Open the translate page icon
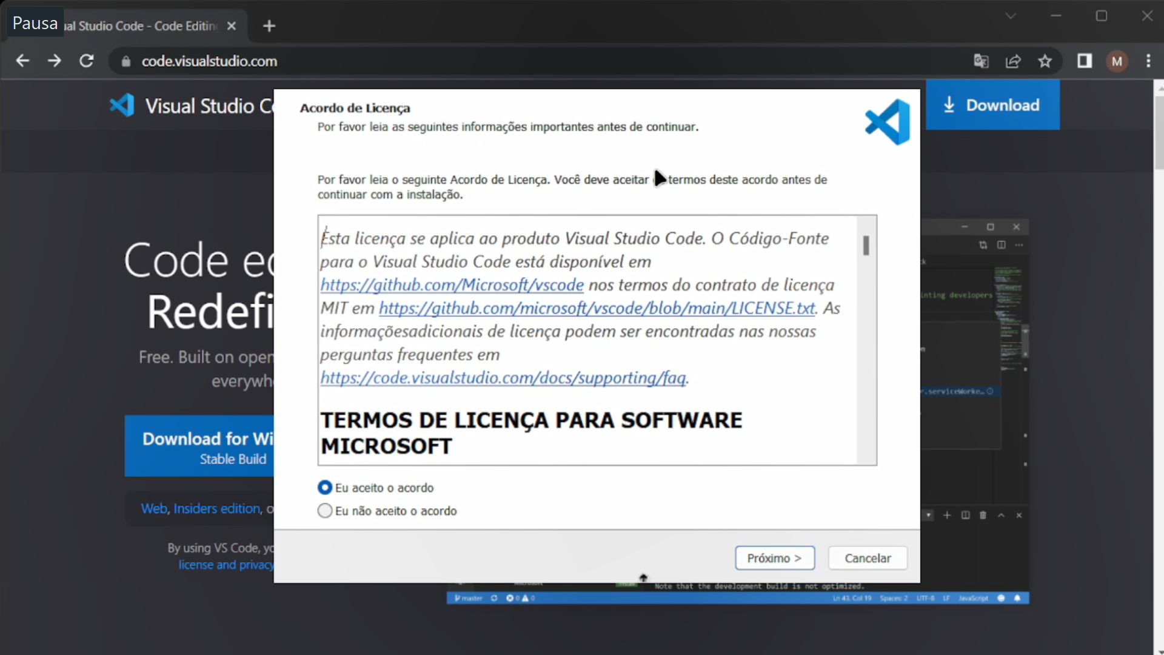This screenshot has width=1164, height=655. pos(981,61)
